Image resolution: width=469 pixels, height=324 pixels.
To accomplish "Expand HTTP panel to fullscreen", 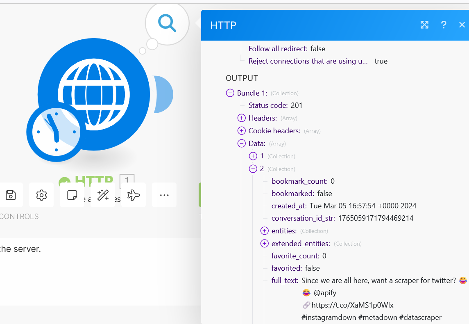I will [424, 25].
